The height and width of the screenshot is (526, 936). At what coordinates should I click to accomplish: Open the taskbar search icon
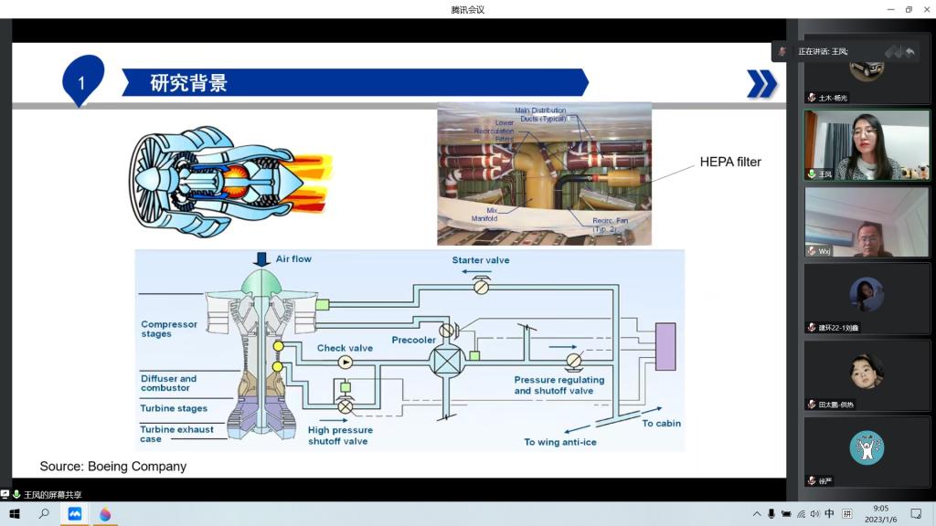coord(44,514)
